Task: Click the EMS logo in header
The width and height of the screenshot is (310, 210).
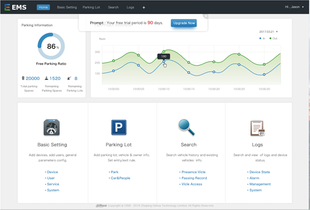Action: (x=15, y=8)
